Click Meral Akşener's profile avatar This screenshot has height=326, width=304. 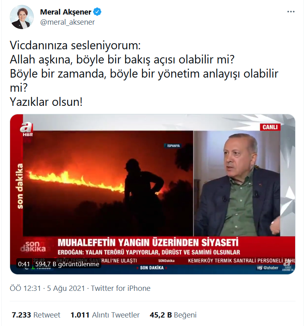click(22, 17)
